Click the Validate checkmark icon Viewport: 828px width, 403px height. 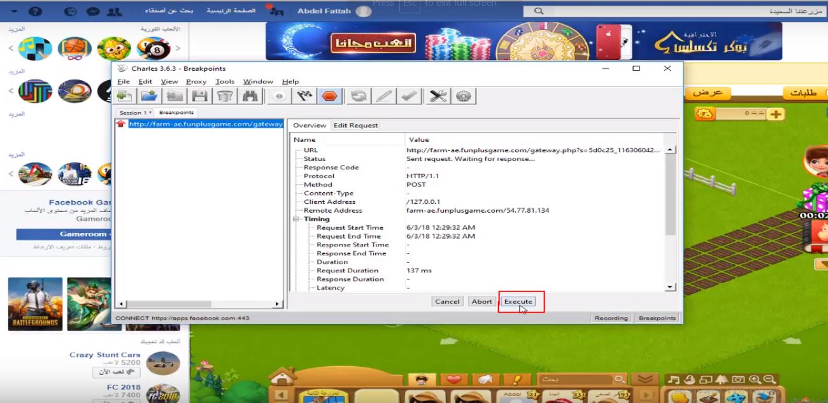[409, 96]
